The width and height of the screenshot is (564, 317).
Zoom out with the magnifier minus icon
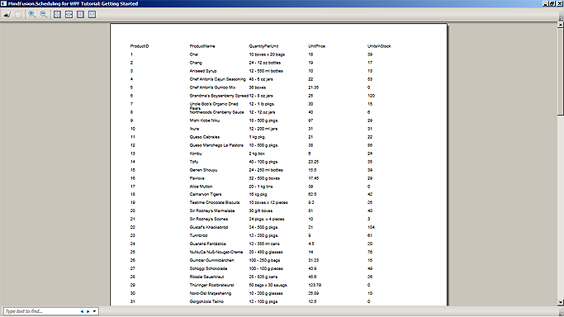tap(44, 14)
